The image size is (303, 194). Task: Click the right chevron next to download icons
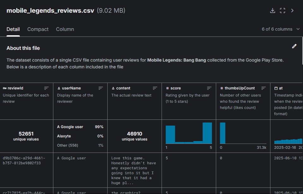click(x=293, y=10)
